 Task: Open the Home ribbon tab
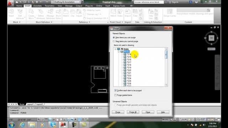[19, 6]
